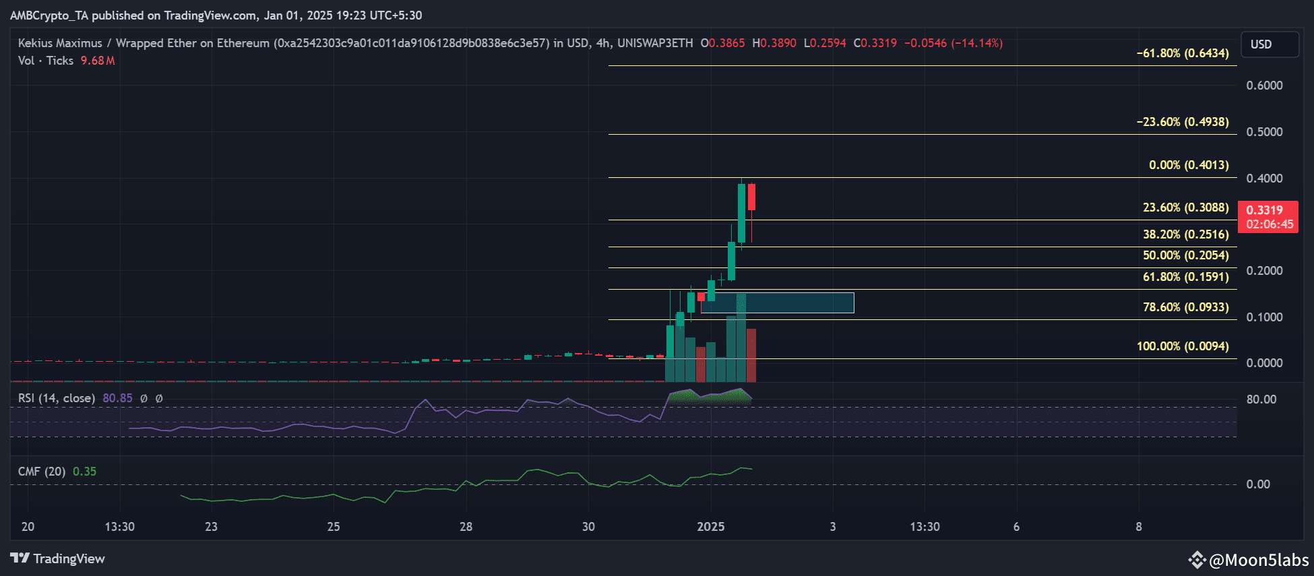Click the Vol · Ticks indicator label
This screenshot has height=576, width=1314.
(x=46, y=61)
